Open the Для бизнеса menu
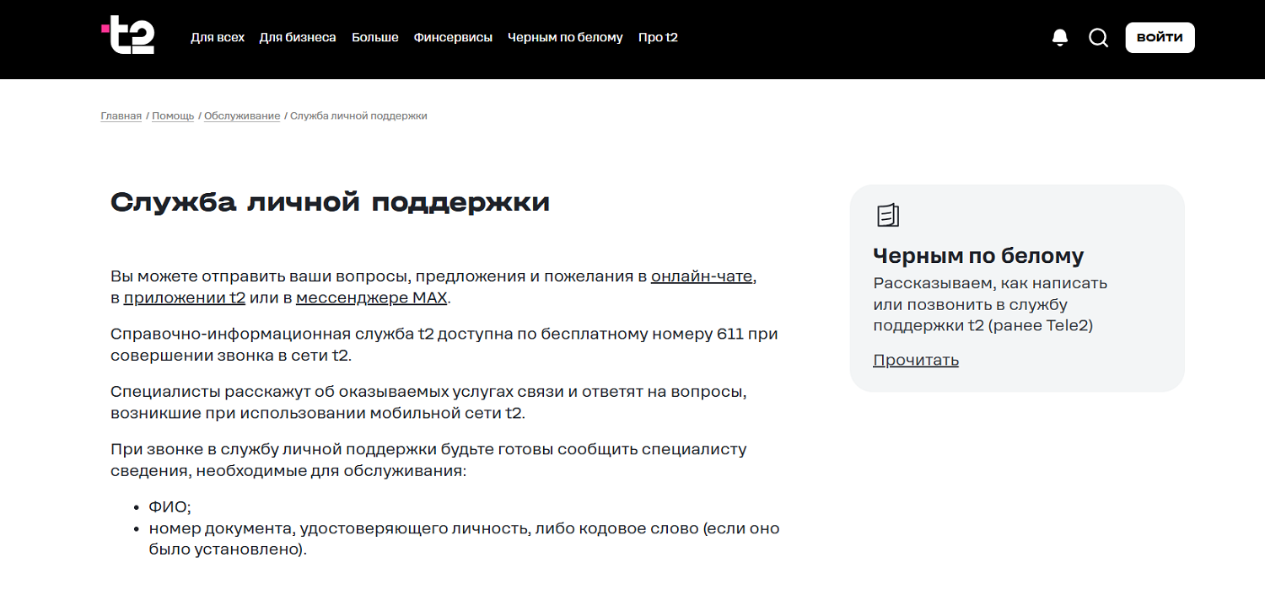Screen dimensions: 1265x589 click(298, 38)
